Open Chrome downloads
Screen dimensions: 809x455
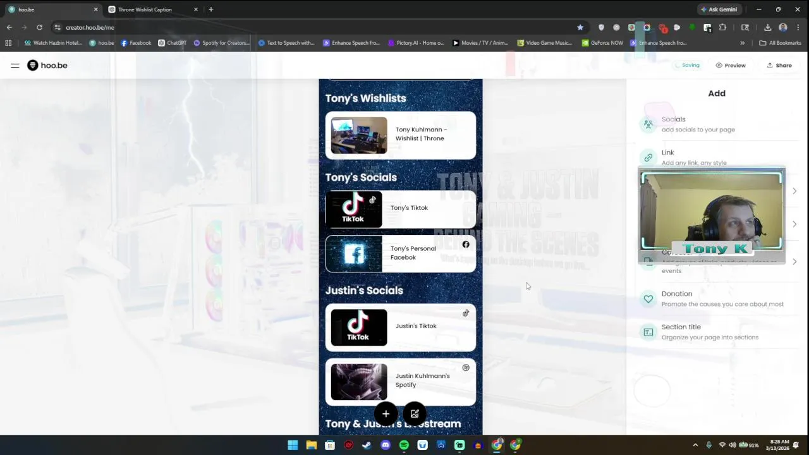tap(767, 27)
